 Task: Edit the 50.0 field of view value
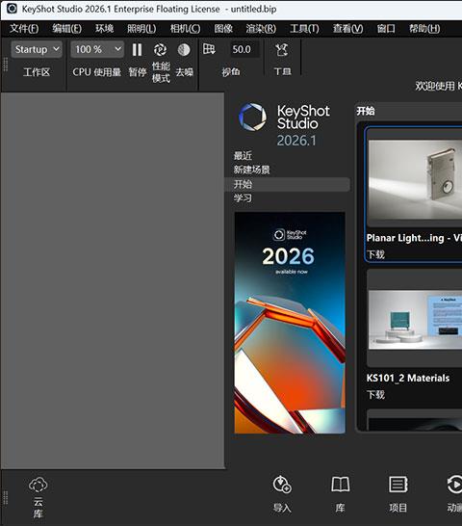coord(244,50)
